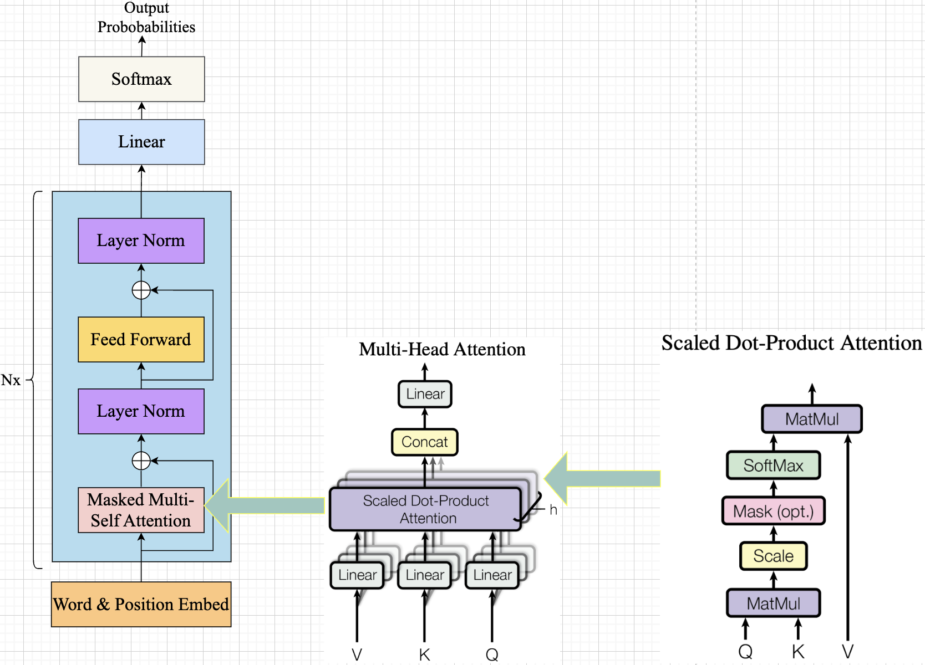
Task: Select the bottom MatMul box above Q and K
Action: [x=773, y=603]
